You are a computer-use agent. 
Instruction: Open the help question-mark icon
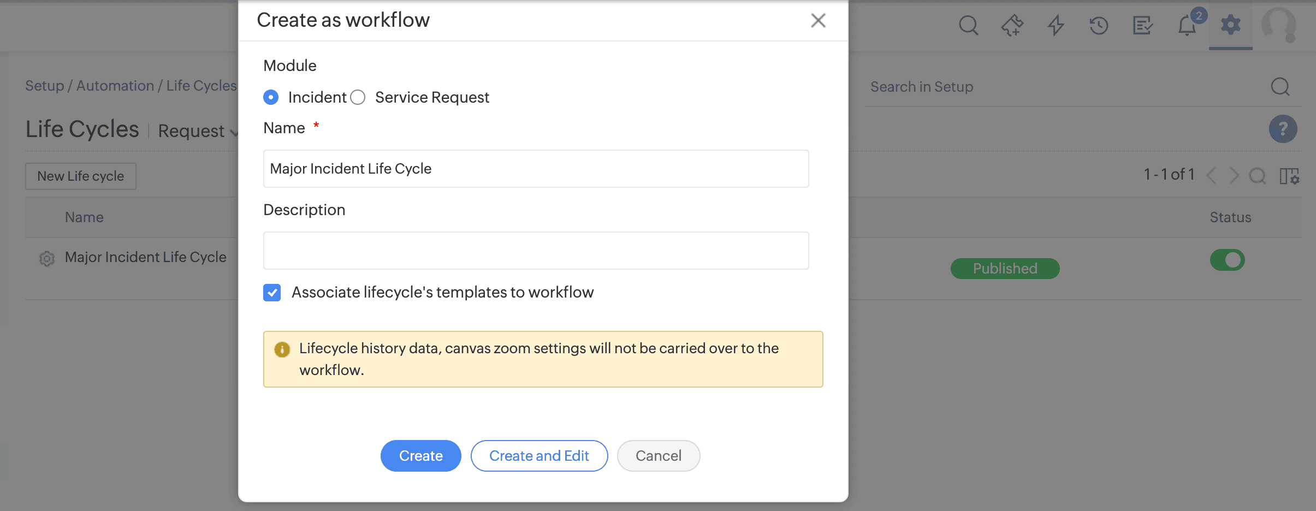tap(1282, 129)
